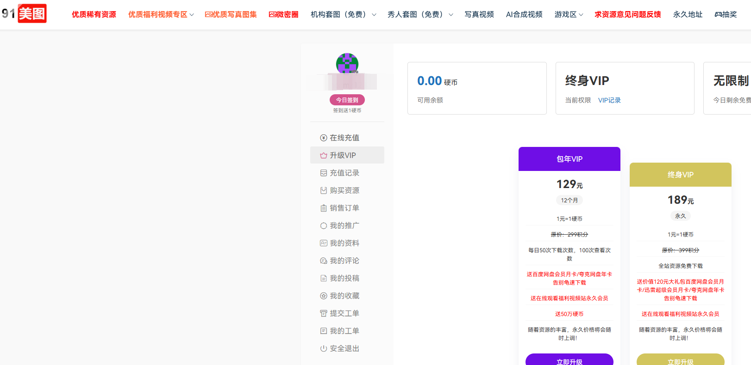Image resolution: width=751 pixels, height=365 pixels.
Task: Select 在线充值 in the sidebar
Action: pos(347,138)
